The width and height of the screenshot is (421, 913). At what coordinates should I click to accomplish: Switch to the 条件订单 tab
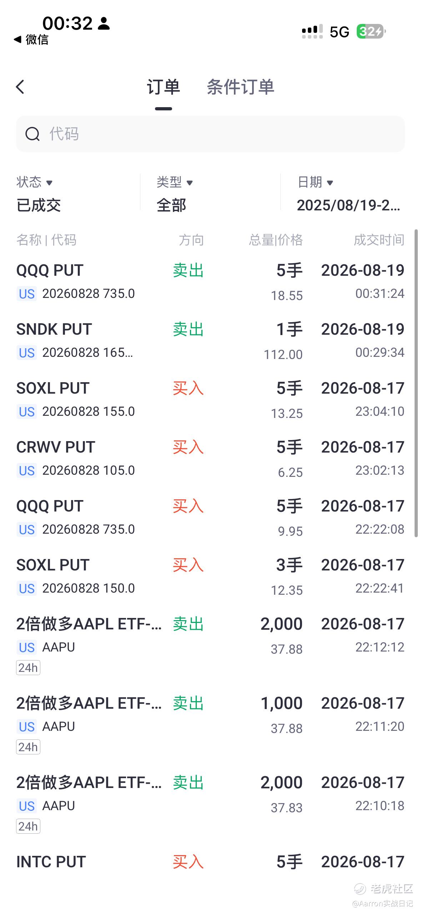240,87
